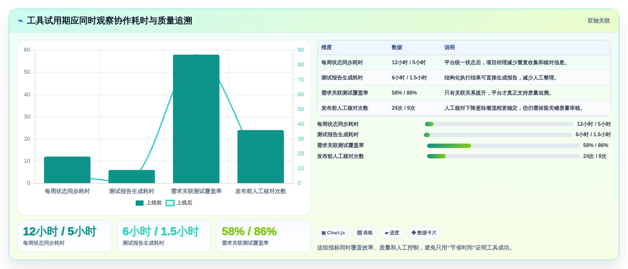Click table cell 12小时 / 5小时
Viewport: 628px width, 269px height.
point(409,62)
